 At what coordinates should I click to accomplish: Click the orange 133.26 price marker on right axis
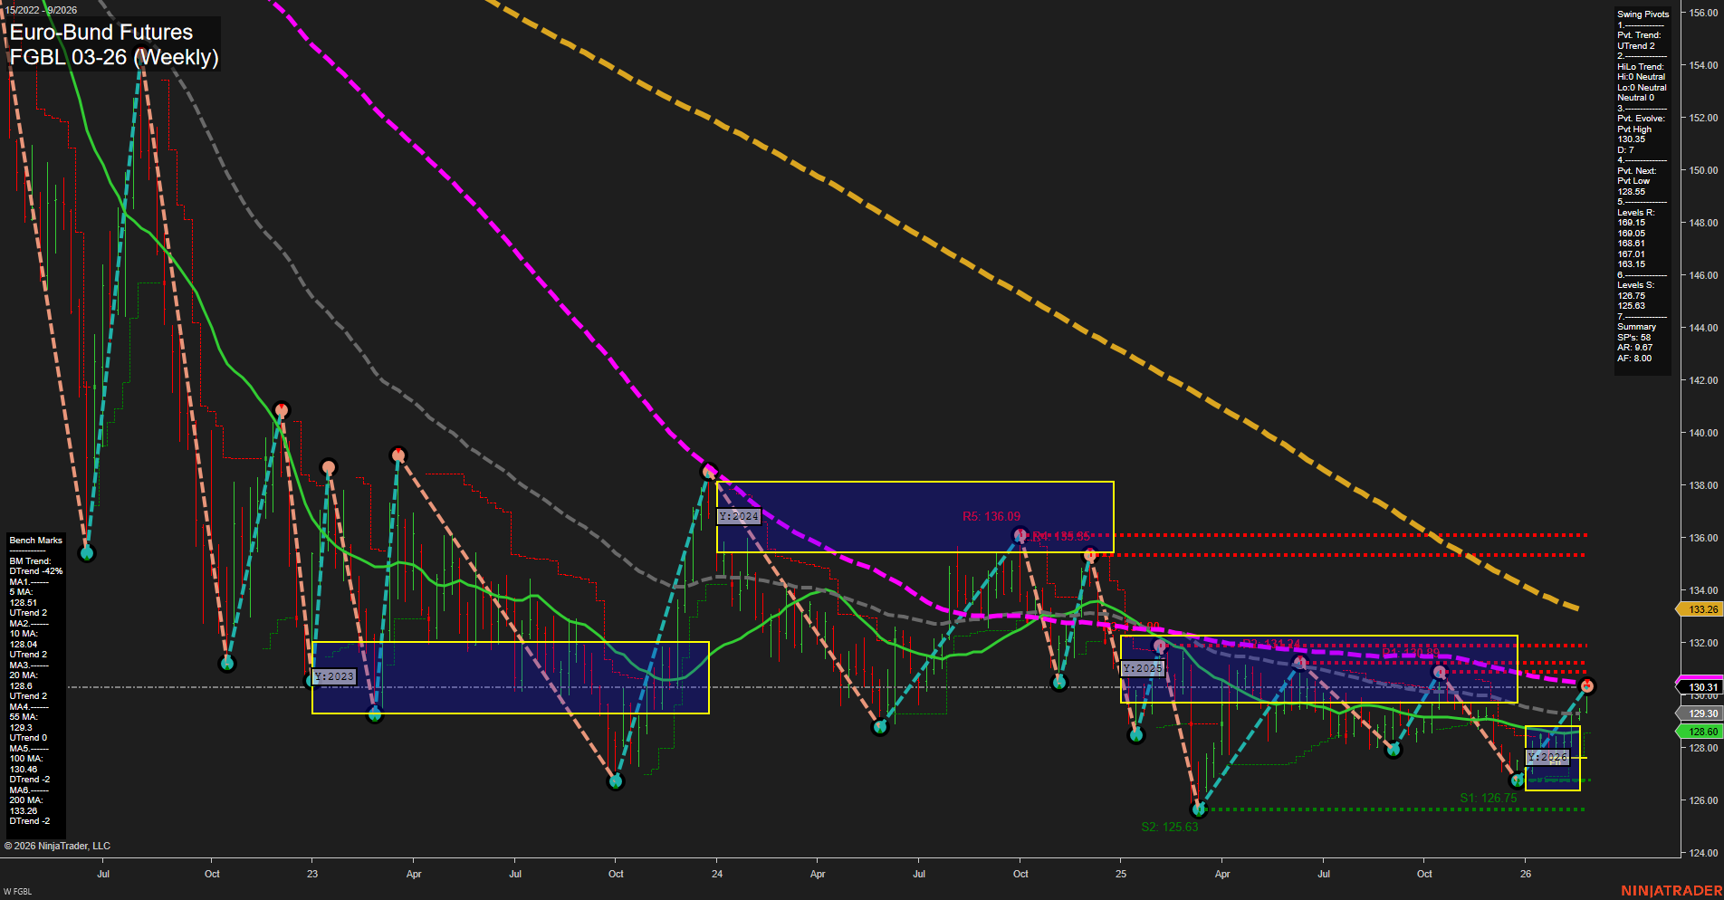(1706, 609)
